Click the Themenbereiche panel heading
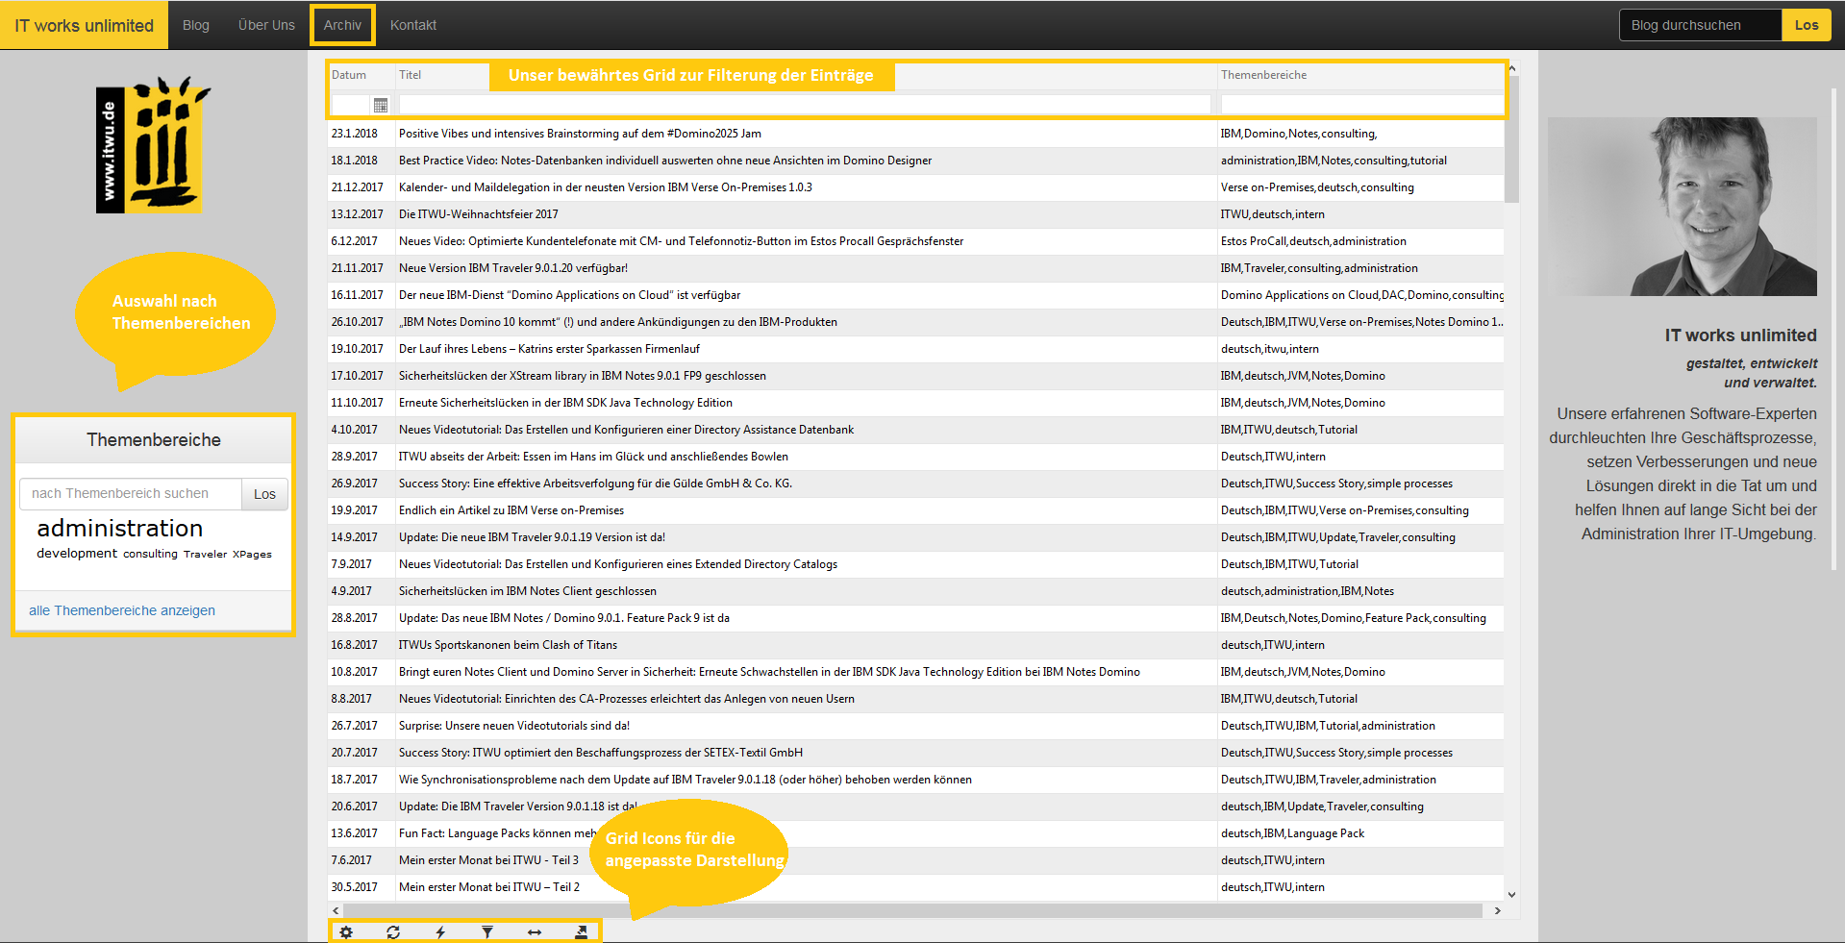 tap(154, 440)
